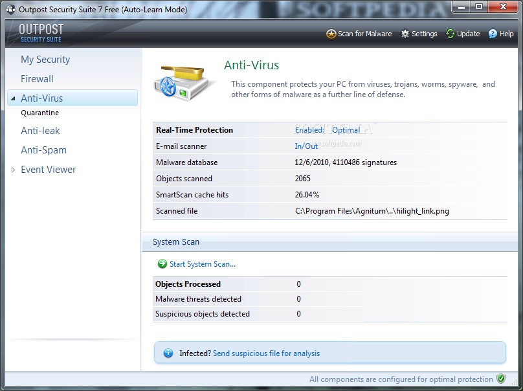523x391 pixels.
Task: Click the Malware database row label
Action: [x=186, y=162]
